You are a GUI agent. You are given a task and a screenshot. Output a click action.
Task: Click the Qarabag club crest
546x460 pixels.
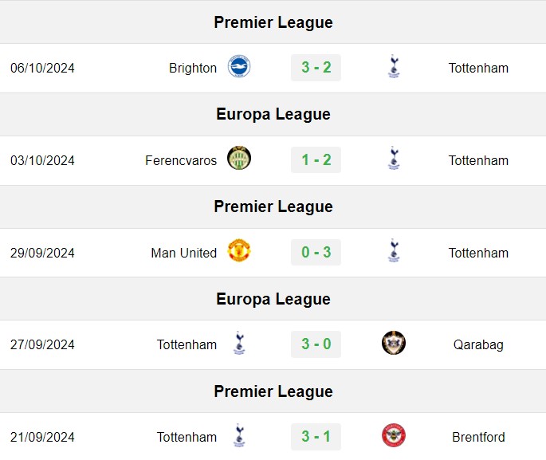coord(394,343)
